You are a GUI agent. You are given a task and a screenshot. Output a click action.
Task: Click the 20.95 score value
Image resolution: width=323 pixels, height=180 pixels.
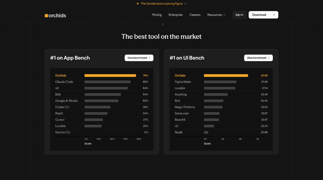[x=264, y=132]
